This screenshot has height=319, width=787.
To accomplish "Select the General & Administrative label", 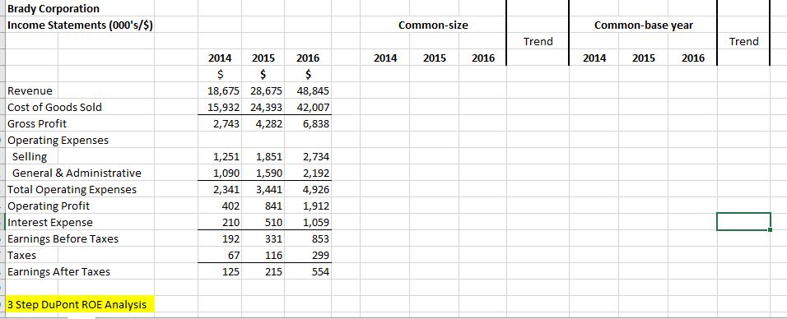I will click(x=77, y=173).
